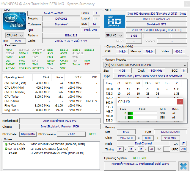Image resolution: width=190 pixels, height=171 pixels.
Task: Click the Skylake-U GT2 GPU codename field
Action: 156,24
